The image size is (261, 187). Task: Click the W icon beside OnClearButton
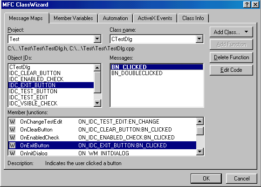[12, 130]
